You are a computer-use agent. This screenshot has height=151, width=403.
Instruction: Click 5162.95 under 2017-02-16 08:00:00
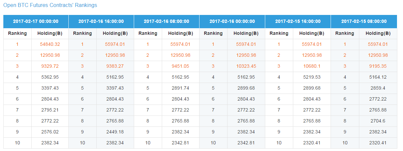(180, 77)
